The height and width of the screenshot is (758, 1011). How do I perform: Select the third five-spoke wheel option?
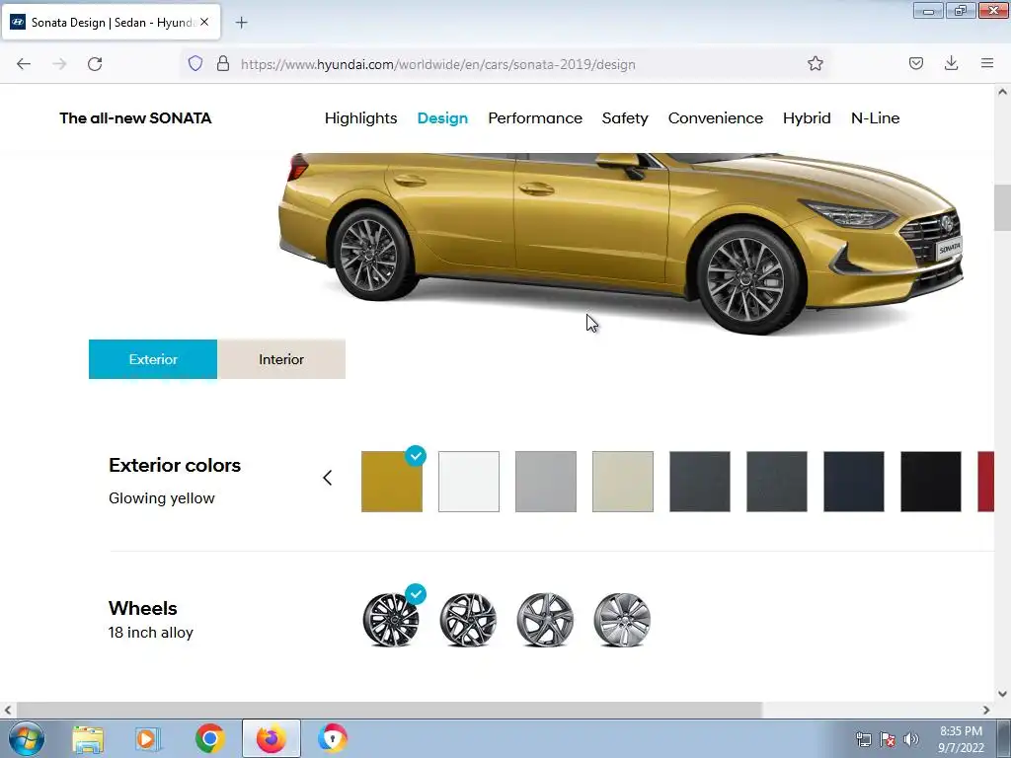click(545, 620)
